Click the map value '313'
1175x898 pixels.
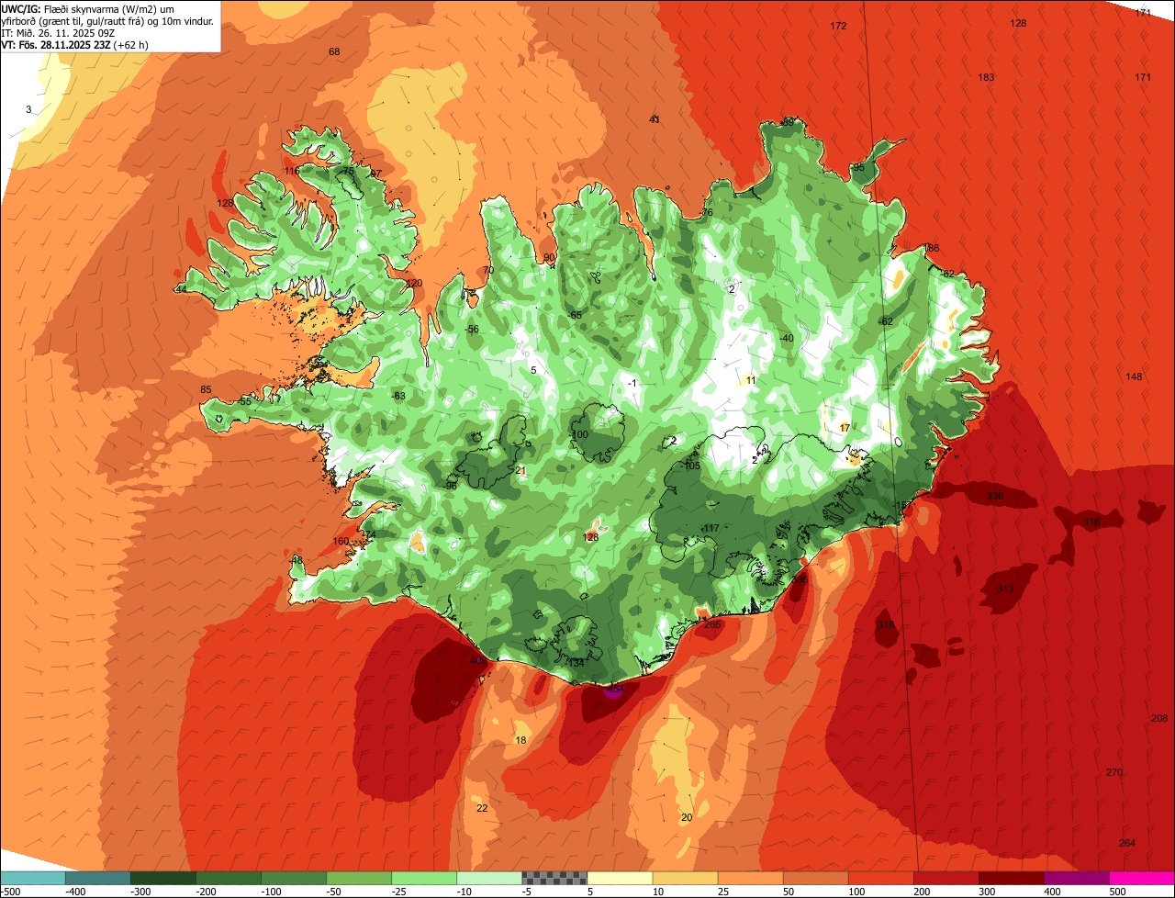(x=1005, y=589)
